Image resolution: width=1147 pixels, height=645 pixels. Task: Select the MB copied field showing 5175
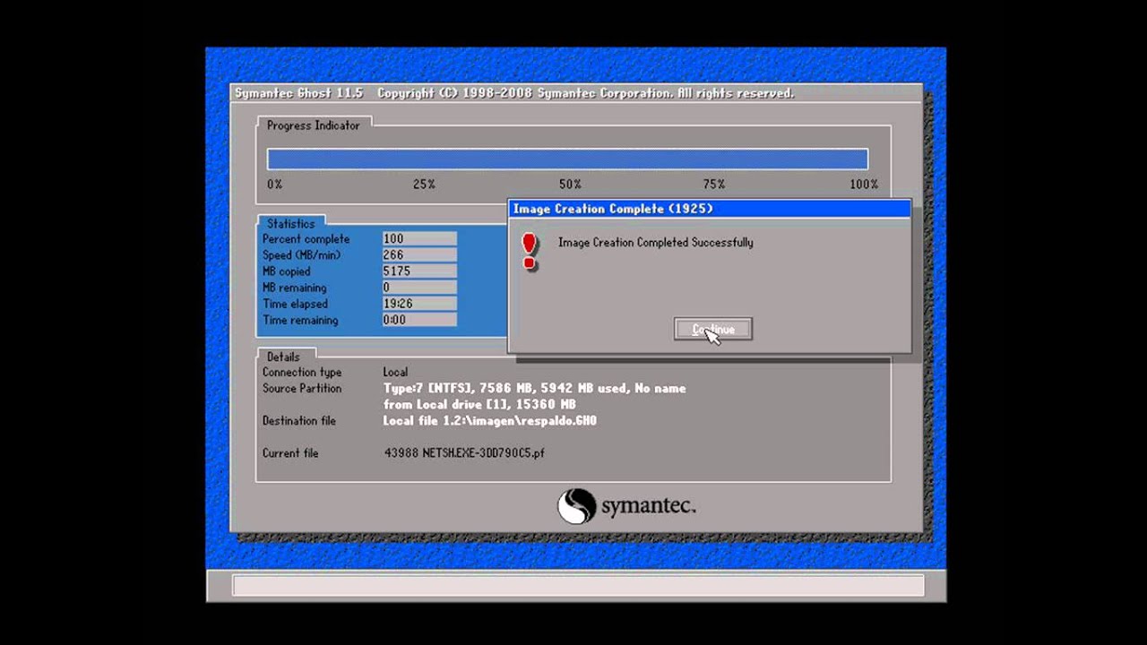418,271
